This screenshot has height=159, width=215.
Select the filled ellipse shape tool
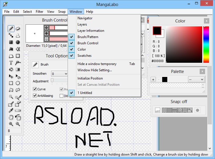click(18, 42)
